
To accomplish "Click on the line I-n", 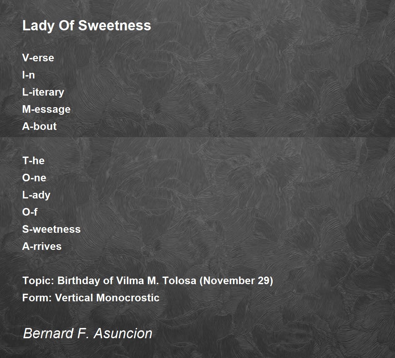I will 29,75.
